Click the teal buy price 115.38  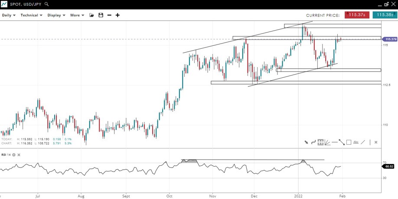(385, 15)
